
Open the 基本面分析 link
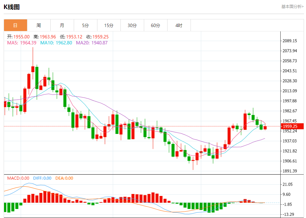coord(292,7)
